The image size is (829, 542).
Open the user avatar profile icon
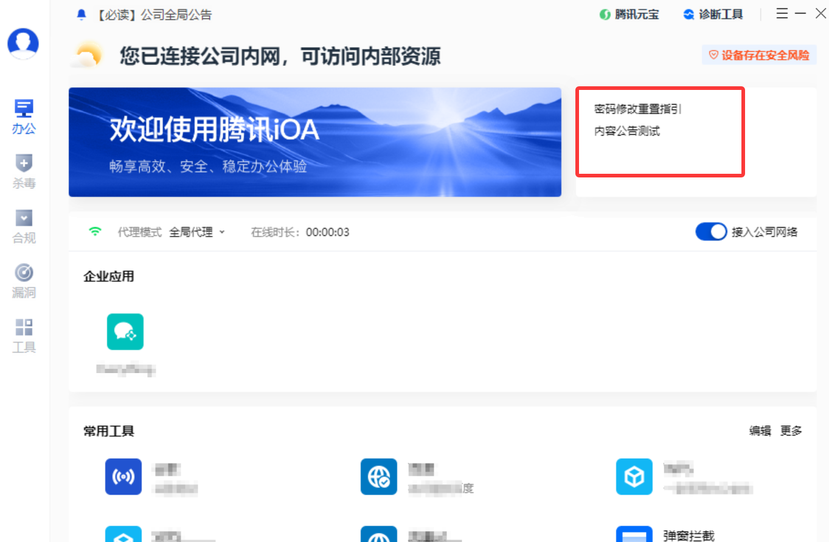click(x=23, y=44)
